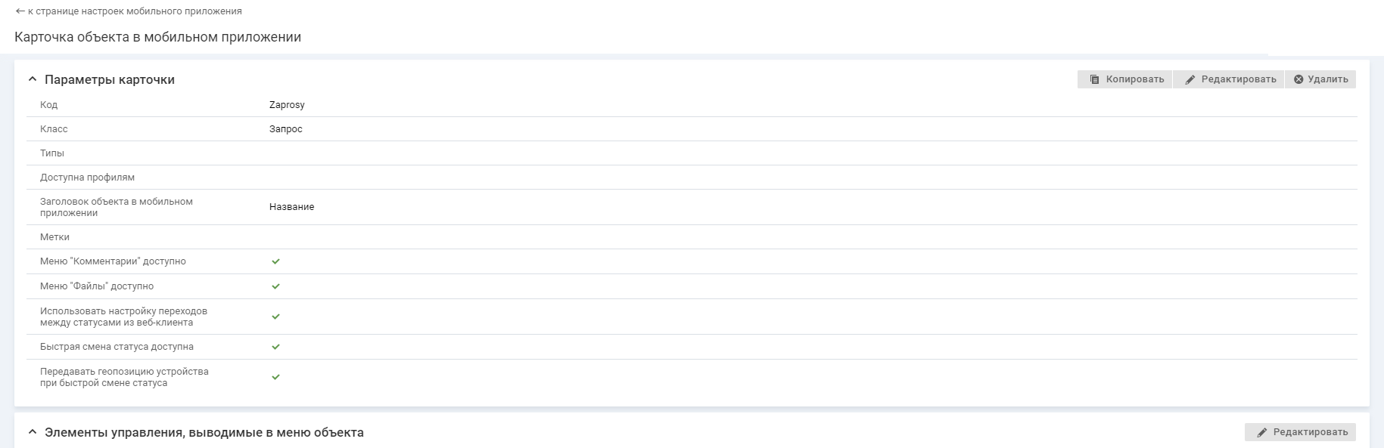Click the Zaprosy code value
The image size is (1384, 448).
[287, 105]
